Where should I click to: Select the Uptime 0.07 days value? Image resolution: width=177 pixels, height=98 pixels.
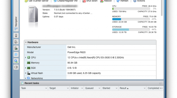tap(58, 17)
